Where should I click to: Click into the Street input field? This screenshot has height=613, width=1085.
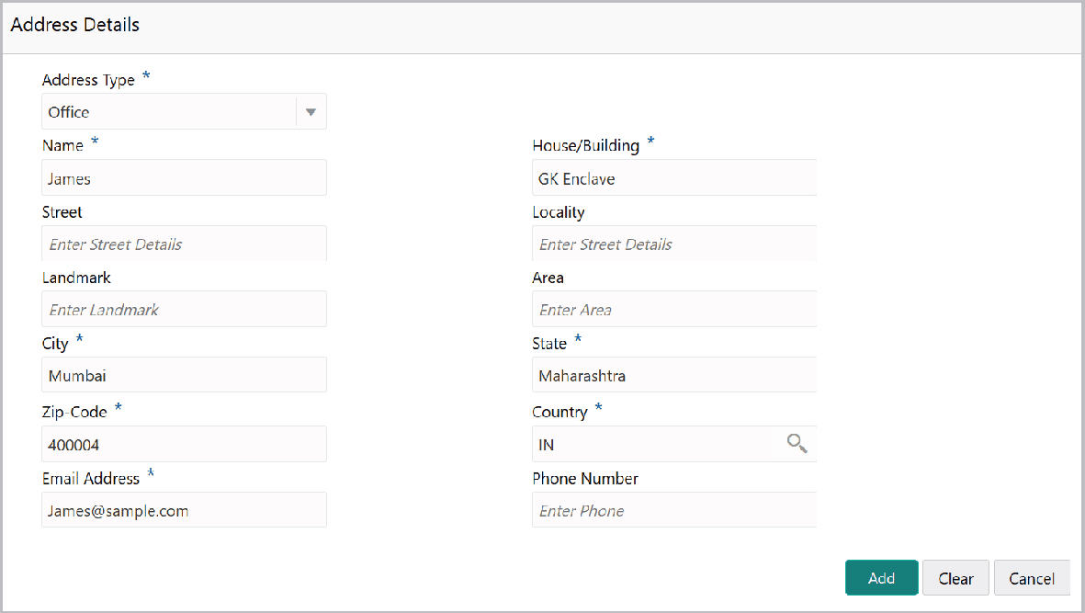coord(184,244)
